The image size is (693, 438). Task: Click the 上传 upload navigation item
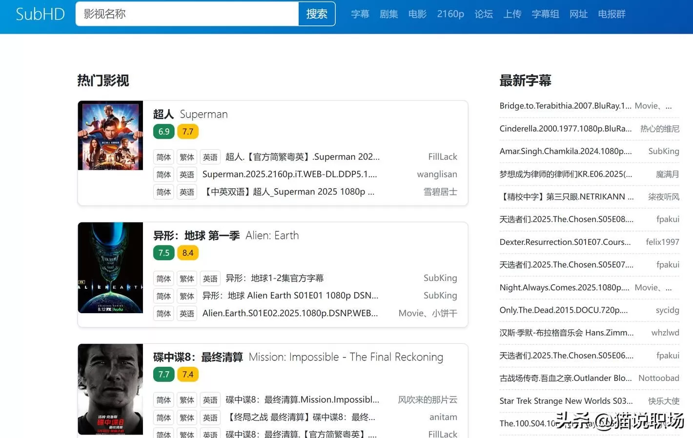(x=512, y=14)
